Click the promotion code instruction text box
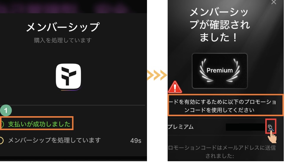286x163 pixels. 226,105
